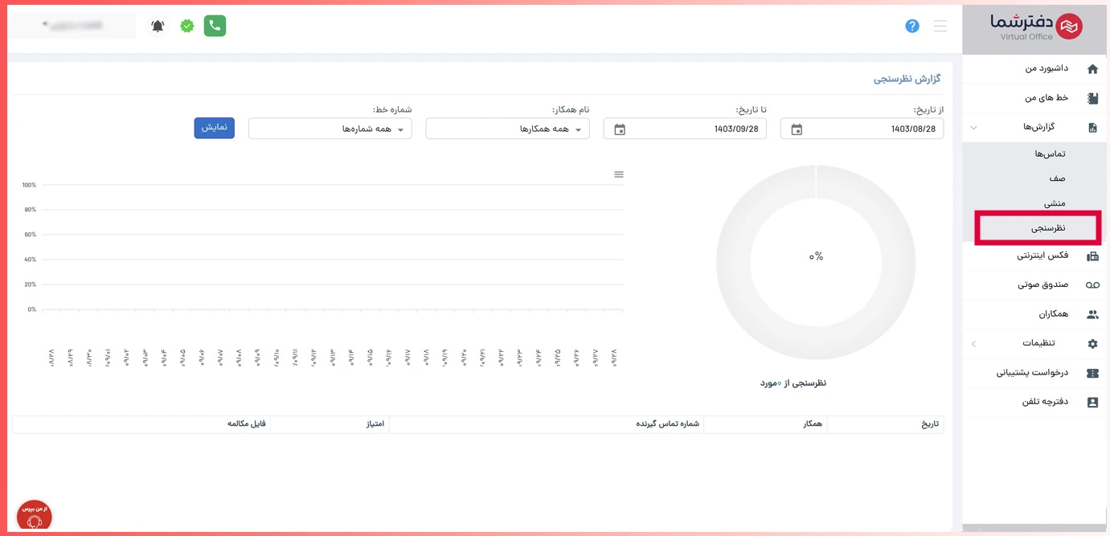The image size is (1110, 536).
Task: Click the blue help question mark icon
Action: [911, 26]
